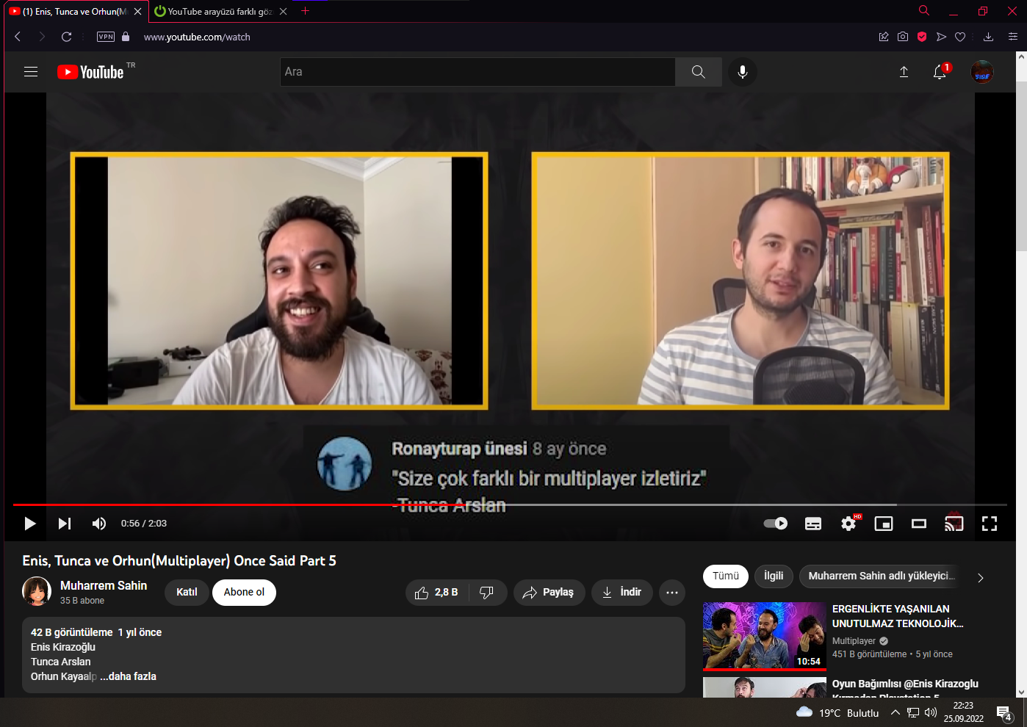
Task: Mute the video volume
Action: pyautogui.click(x=99, y=524)
